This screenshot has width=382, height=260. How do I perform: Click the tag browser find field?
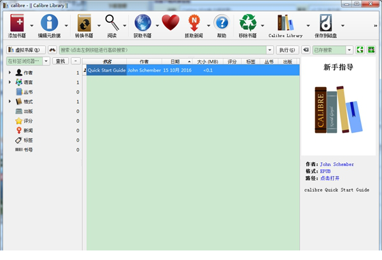(x=25, y=61)
